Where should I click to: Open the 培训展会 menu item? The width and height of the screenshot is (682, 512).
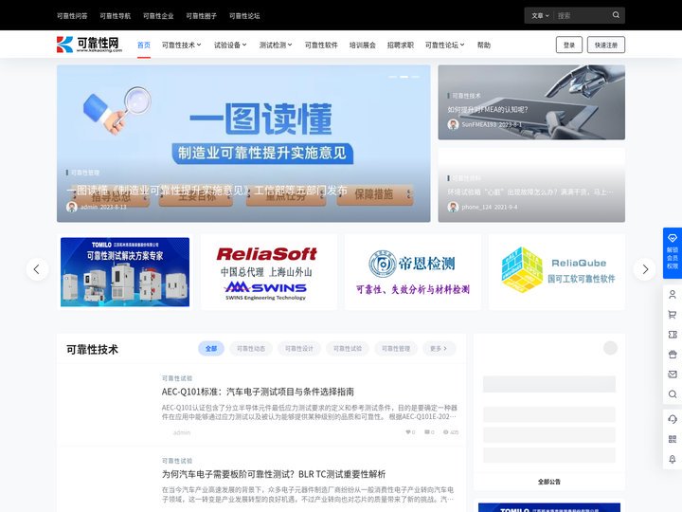362,45
